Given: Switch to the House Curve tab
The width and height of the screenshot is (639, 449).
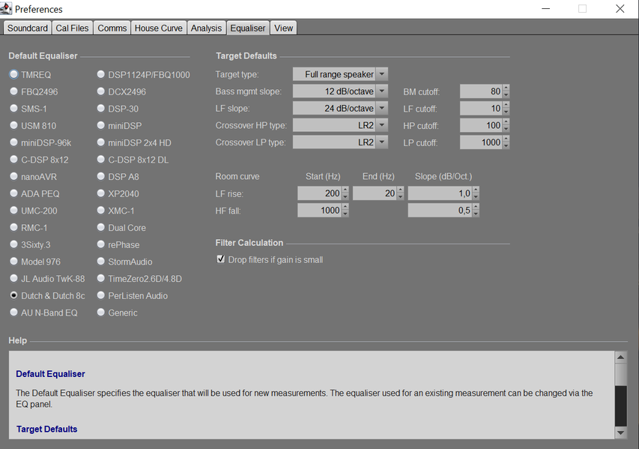Looking at the screenshot, I should [x=159, y=28].
